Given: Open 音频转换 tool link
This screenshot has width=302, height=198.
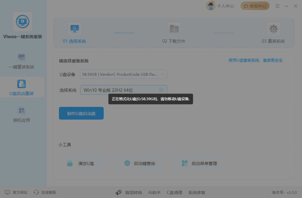Looking at the screenshot, I should click(x=134, y=193).
